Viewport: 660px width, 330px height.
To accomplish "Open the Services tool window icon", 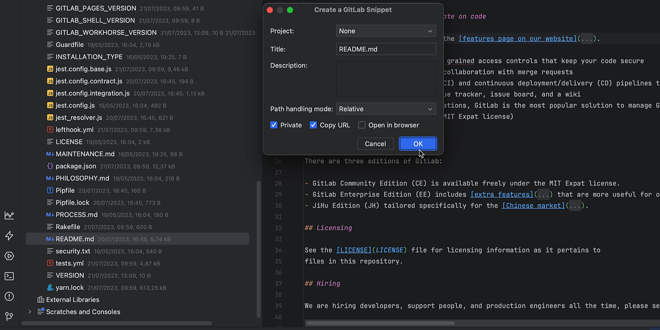I will [9, 256].
